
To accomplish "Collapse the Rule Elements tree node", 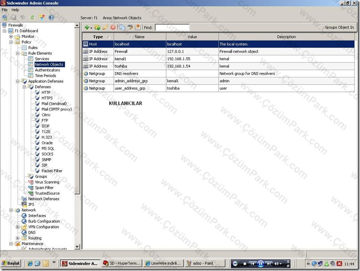I will pyautogui.click(x=18, y=53).
